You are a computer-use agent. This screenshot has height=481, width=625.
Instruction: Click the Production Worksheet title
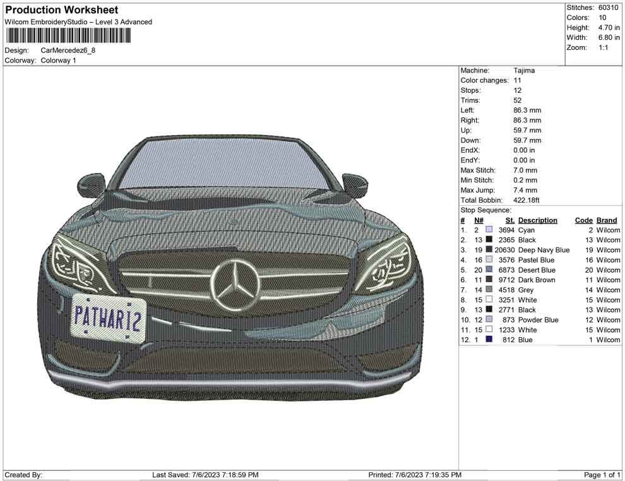(x=62, y=10)
